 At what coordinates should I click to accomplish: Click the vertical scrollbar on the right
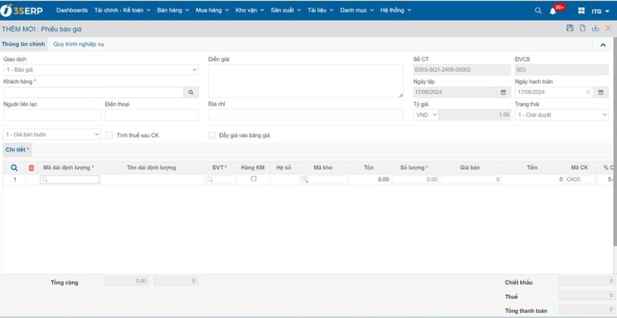tap(615, 141)
